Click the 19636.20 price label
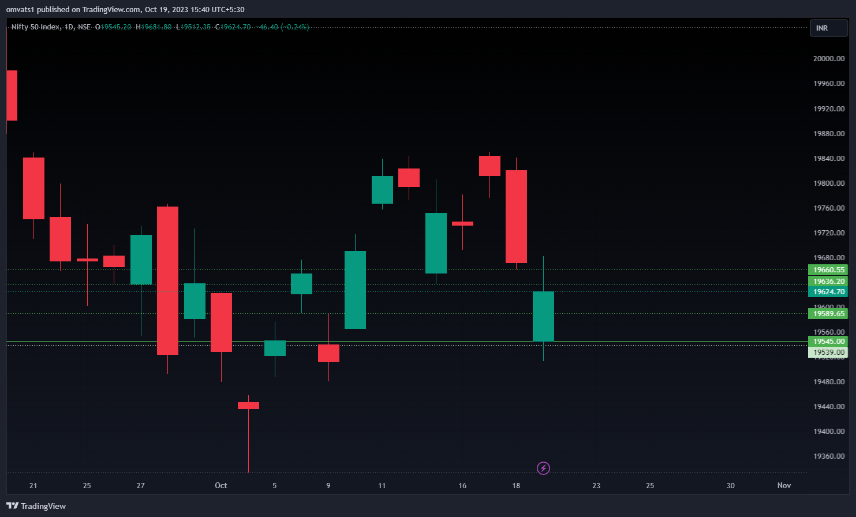 coord(828,282)
